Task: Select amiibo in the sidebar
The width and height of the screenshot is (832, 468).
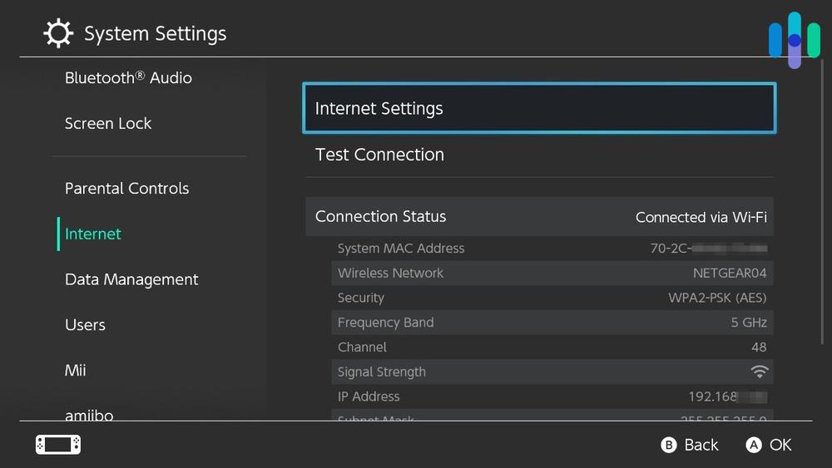Action: (x=89, y=415)
